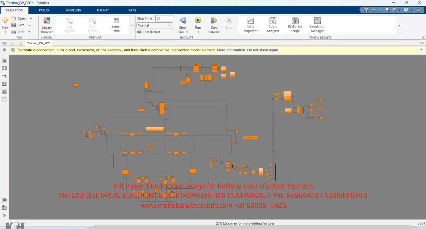Expand the Open dropdown arrow
This screenshot has height=229, width=426.
[31, 19]
